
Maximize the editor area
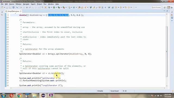[167, 11]
